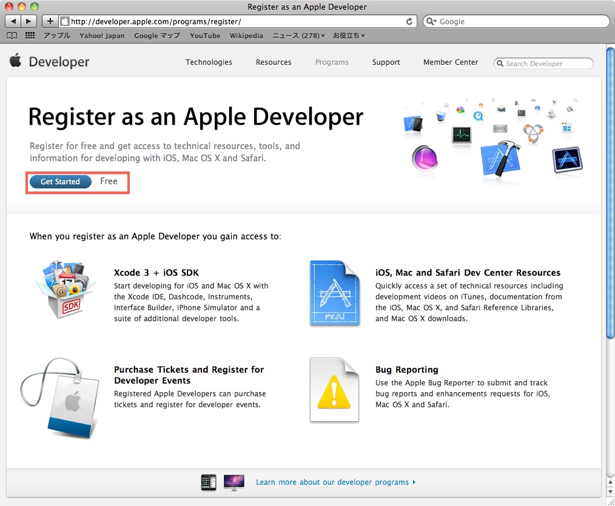Click the magnifier in Search Developer field
Image resolution: width=615 pixels, height=506 pixels.
[x=500, y=64]
